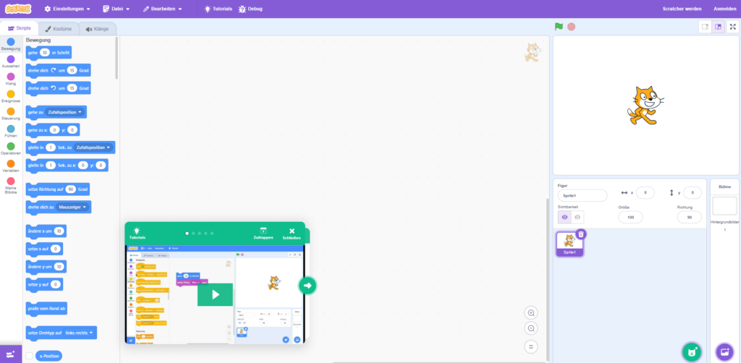Zoom in on the script workspace
The width and height of the screenshot is (741, 363).
tap(532, 312)
